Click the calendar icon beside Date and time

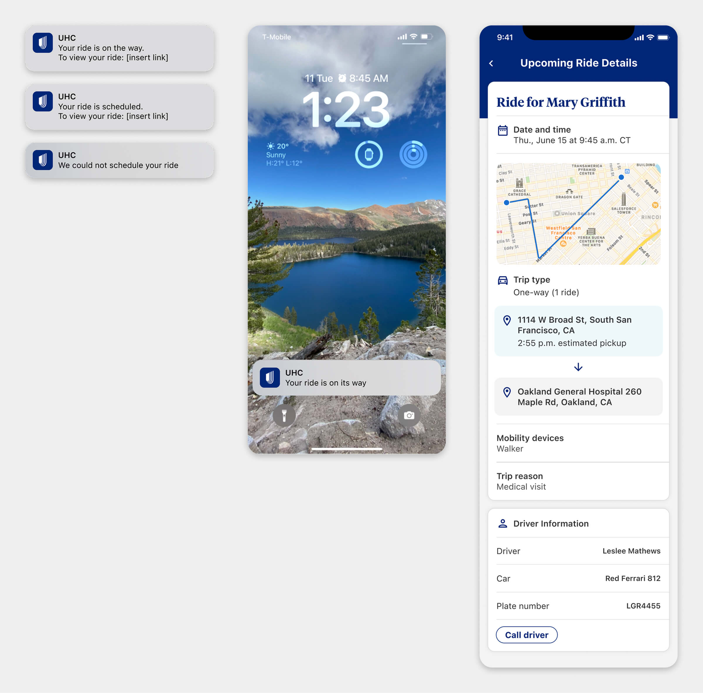[503, 130]
